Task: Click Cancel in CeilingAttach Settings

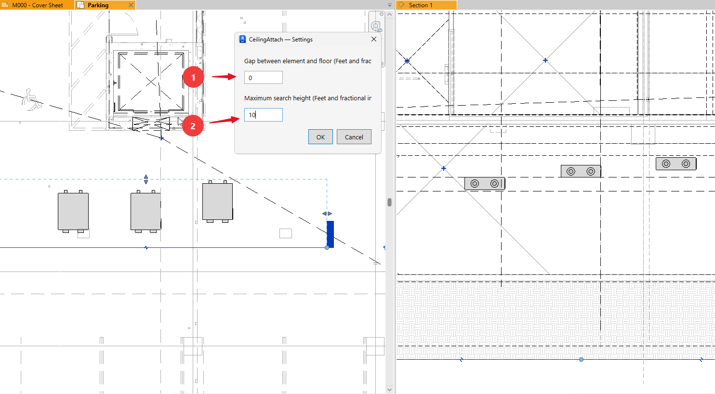Action: pyautogui.click(x=354, y=137)
